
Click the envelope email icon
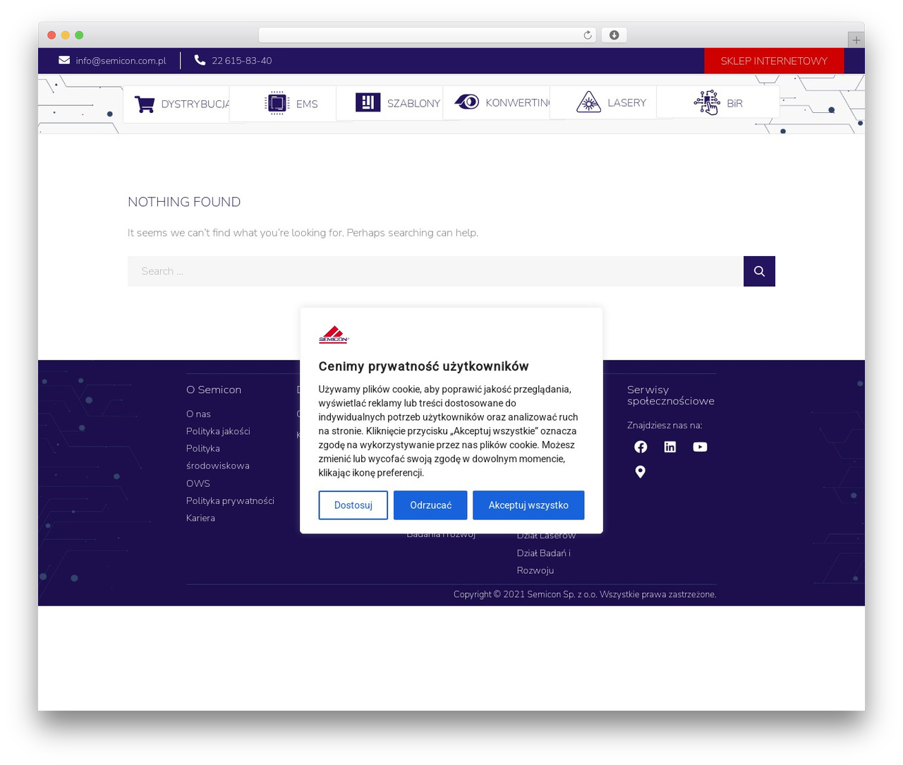[x=64, y=60]
